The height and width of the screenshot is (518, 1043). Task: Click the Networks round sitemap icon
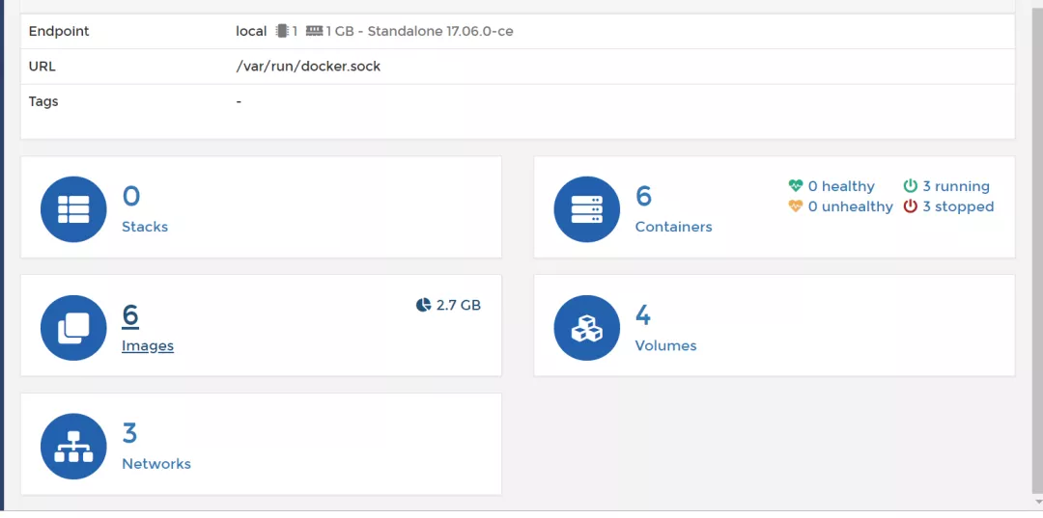pyautogui.click(x=73, y=447)
